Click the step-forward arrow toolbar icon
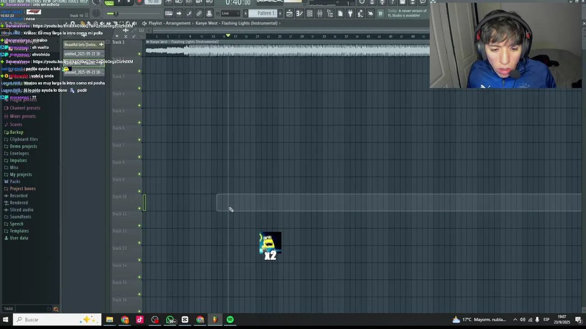Viewport: 586px width, 329px height. point(179,14)
